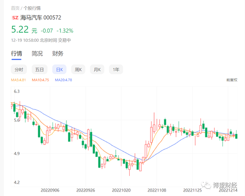The width and height of the screenshot is (245, 196).
Task: Select the 周K chart period button
Action: point(78,69)
